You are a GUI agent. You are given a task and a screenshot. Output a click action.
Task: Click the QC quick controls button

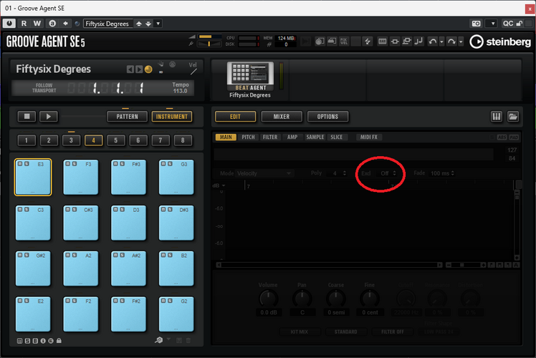click(x=507, y=24)
